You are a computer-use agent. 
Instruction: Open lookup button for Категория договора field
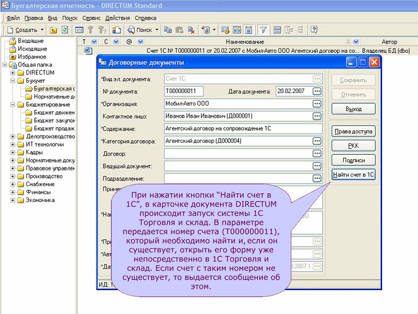[316, 141]
